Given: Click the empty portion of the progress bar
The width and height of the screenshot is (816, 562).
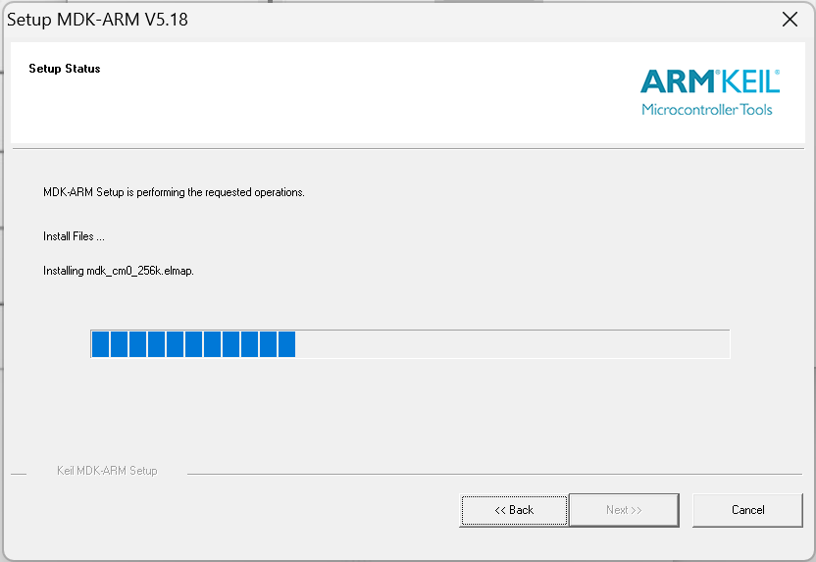Looking at the screenshot, I should (x=510, y=344).
